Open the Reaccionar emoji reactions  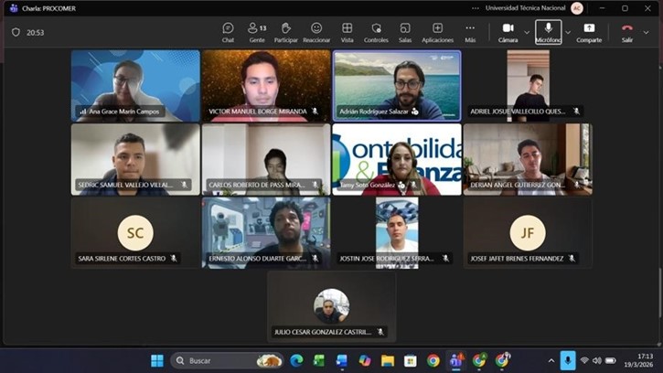316,32
